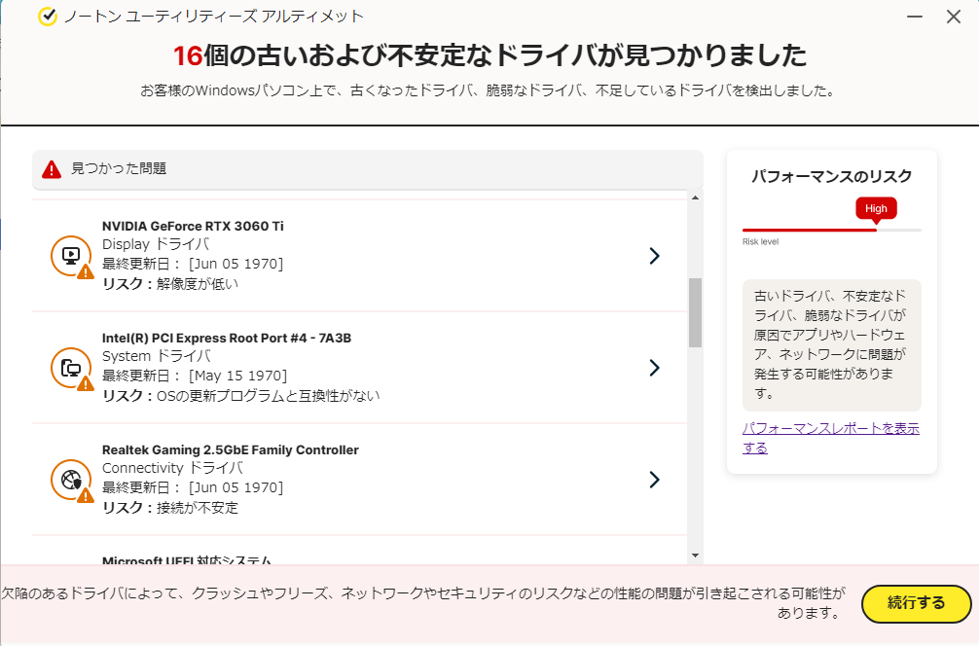Click the リスク：解像度が低い text
The width and height of the screenshot is (979, 646).
click(x=170, y=284)
